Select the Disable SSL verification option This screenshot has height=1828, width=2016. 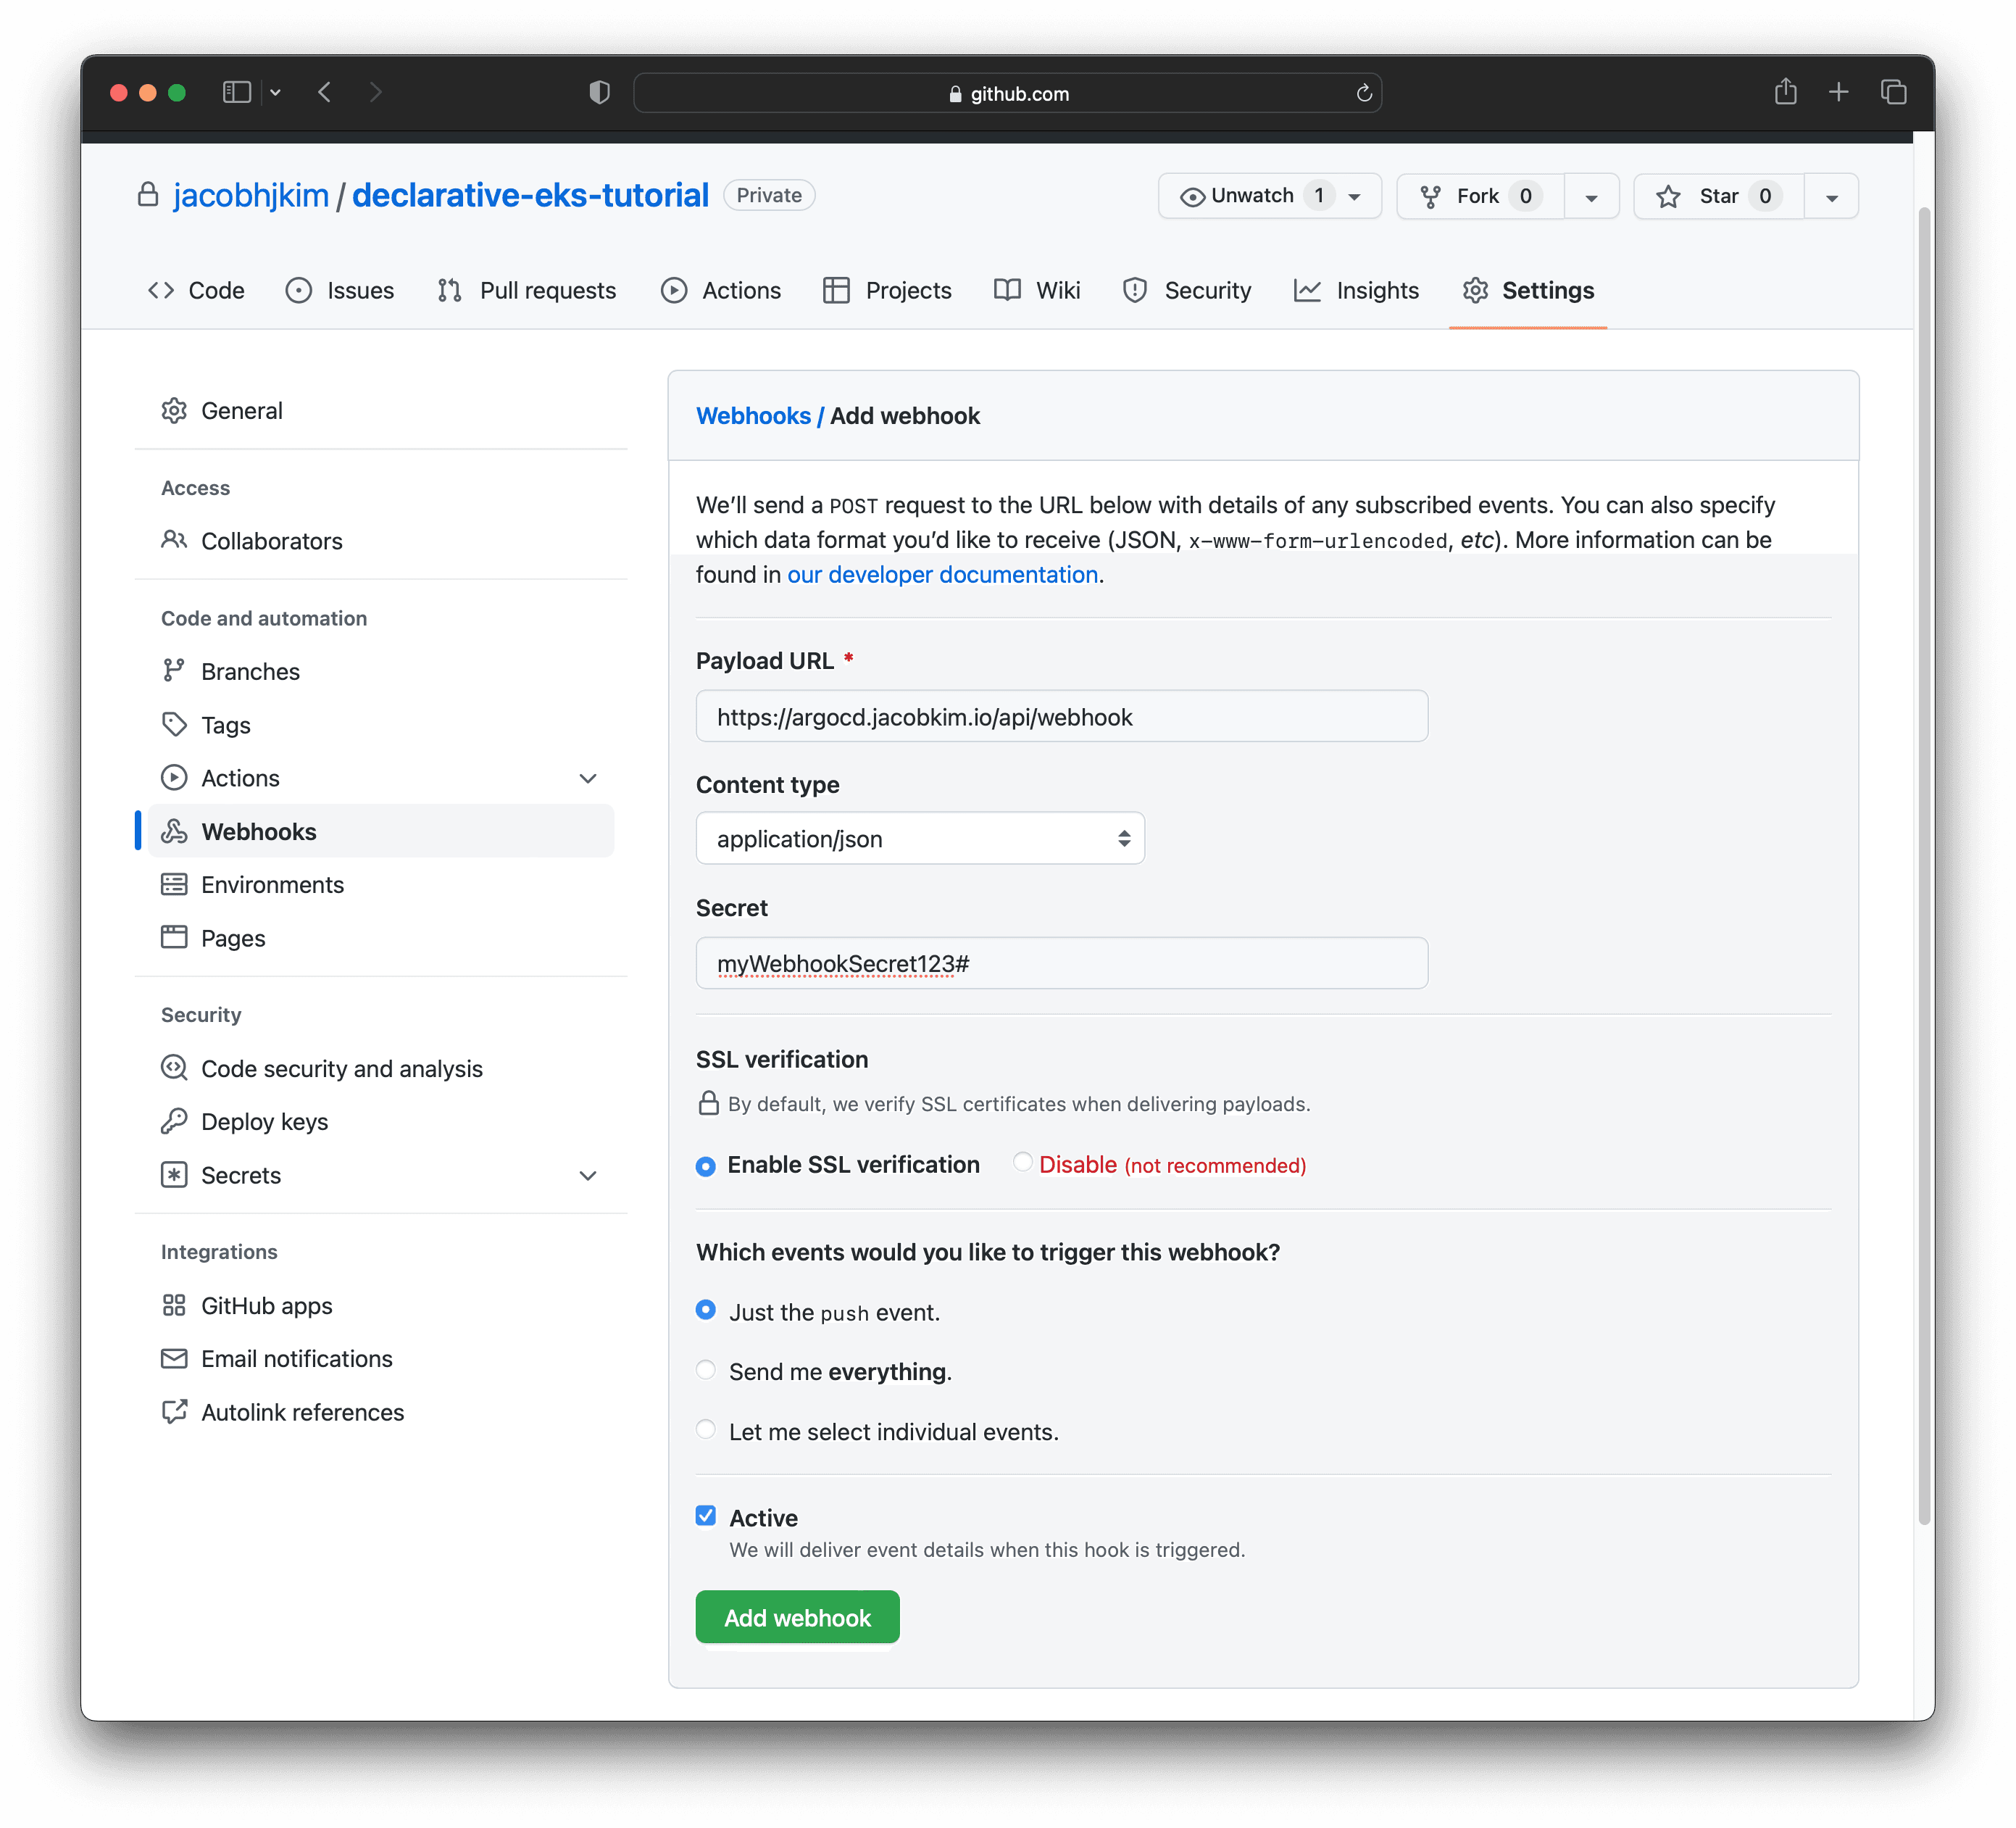click(x=1022, y=1163)
